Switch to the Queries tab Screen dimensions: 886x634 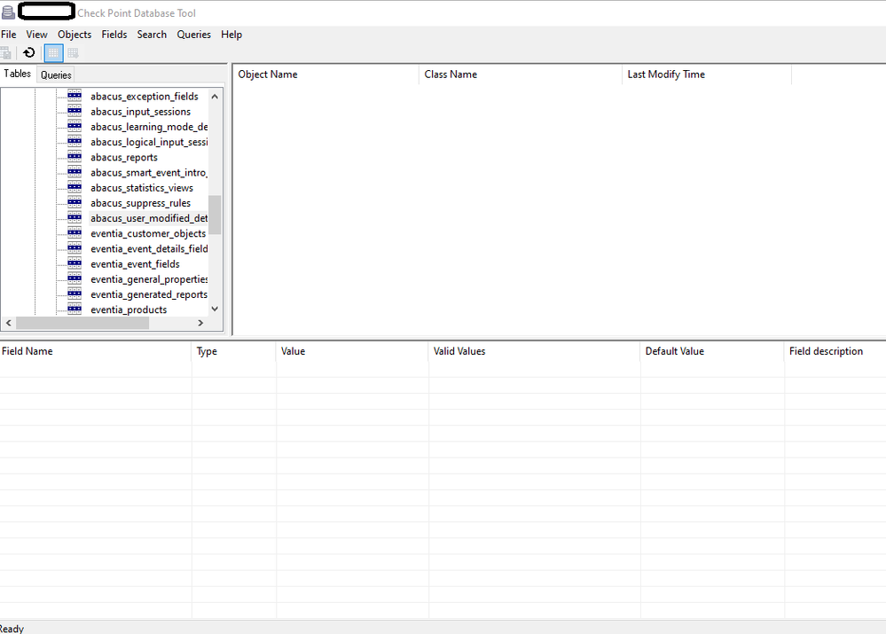click(x=56, y=75)
